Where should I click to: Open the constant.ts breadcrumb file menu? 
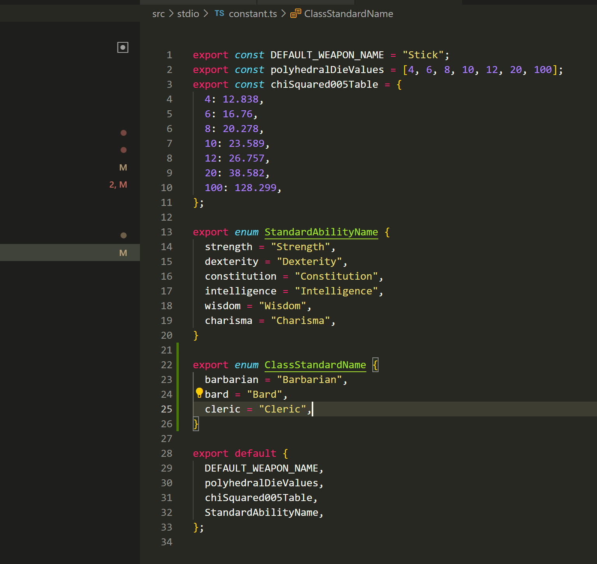[253, 14]
